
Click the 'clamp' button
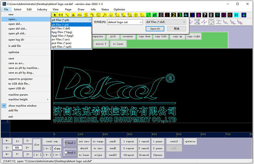pyautogui.click(x=57, y=148)
